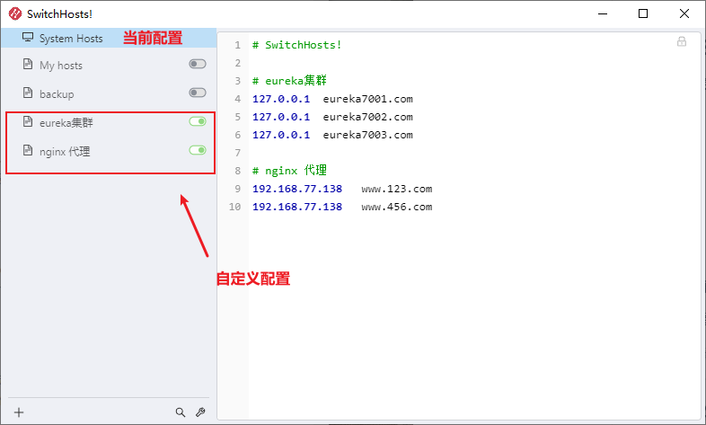Open the search magnifier icon
The image size is (706, 425).
pyautogui.click(x=181, y=412)
